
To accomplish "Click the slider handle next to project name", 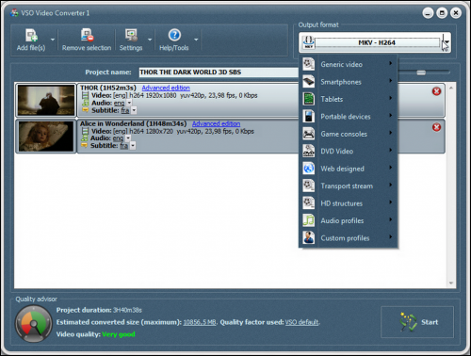I will pyautogui.click(x=421, y=73).
